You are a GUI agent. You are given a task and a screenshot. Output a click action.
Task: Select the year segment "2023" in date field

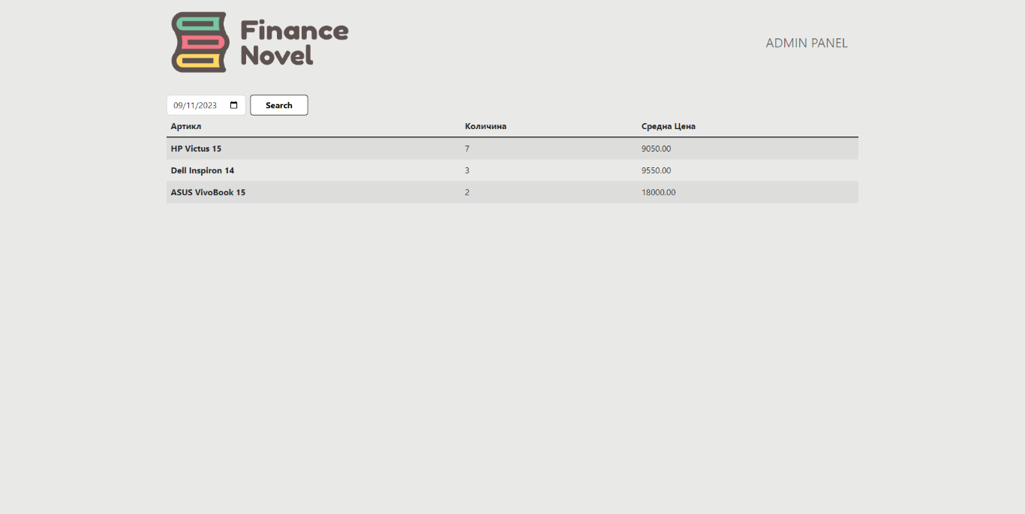(208, 105)
